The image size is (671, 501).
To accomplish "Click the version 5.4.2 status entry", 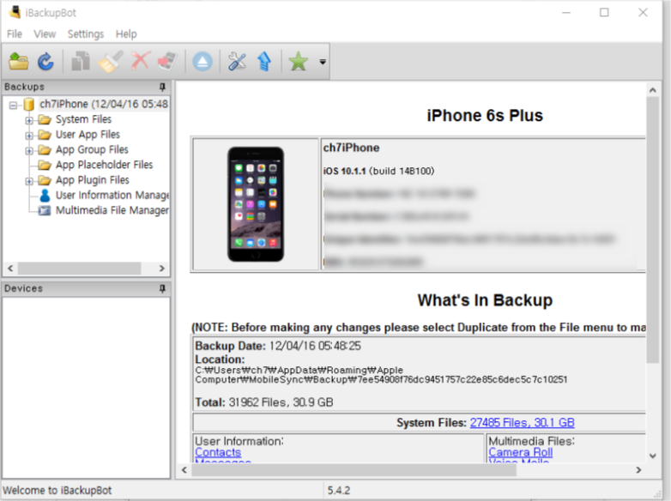I will [338, 491].
